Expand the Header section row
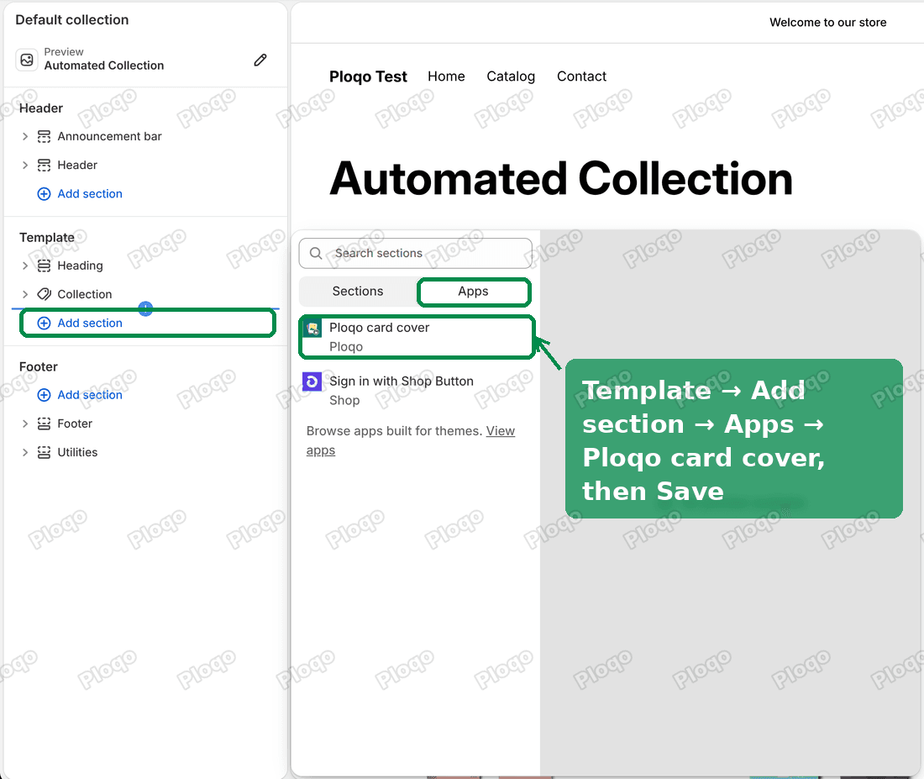This screenshot has height=779, width=924. coord(24,165)
